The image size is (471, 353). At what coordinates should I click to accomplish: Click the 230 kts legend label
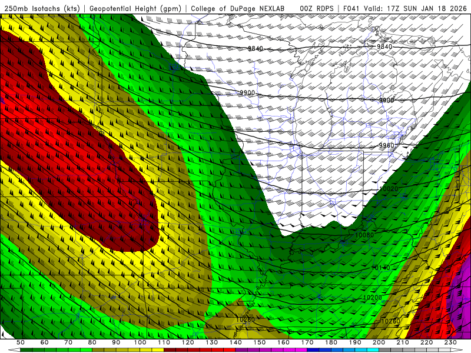click(x=450, y=342)
